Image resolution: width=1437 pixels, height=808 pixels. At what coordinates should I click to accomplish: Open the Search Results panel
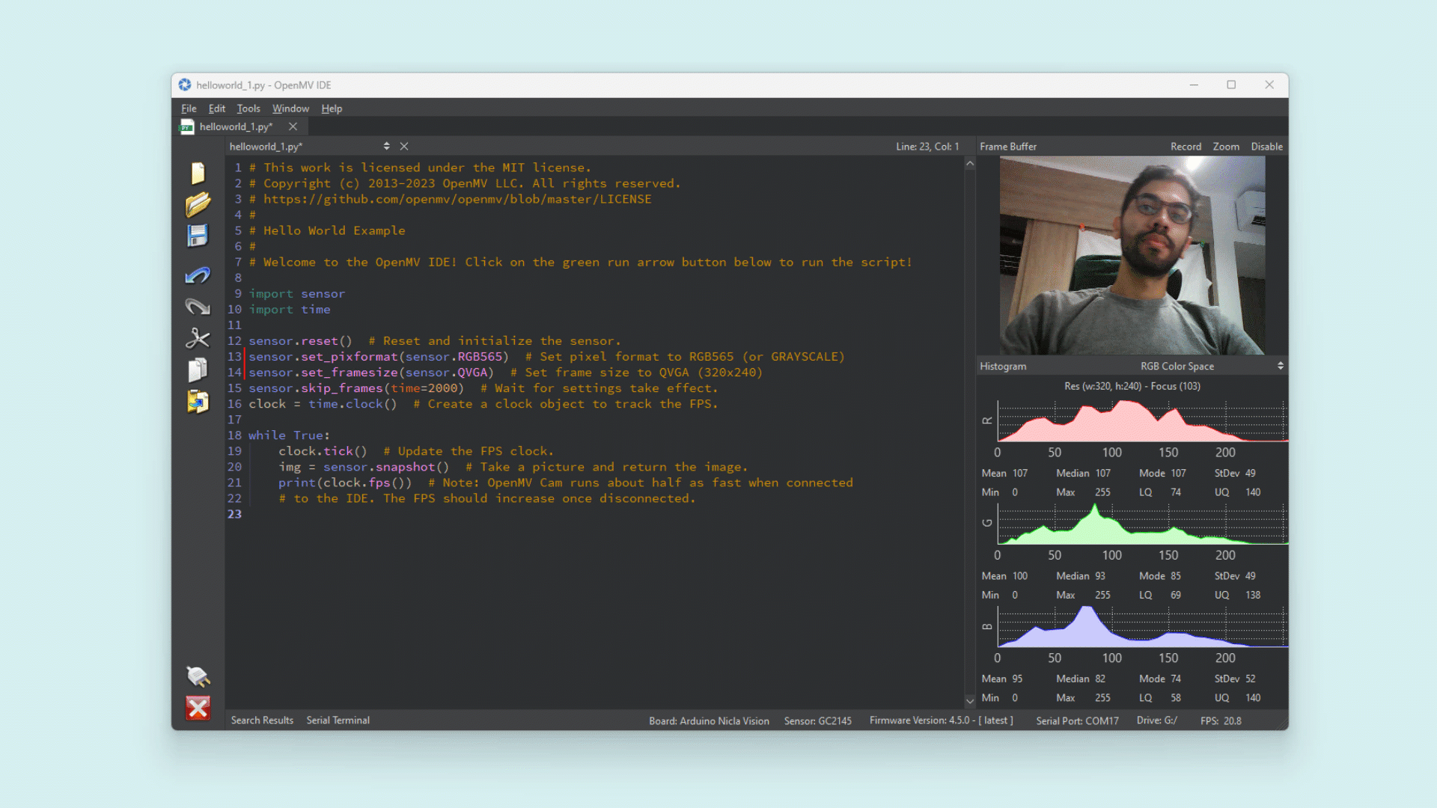pyautogui.click(x=261, y=720)
